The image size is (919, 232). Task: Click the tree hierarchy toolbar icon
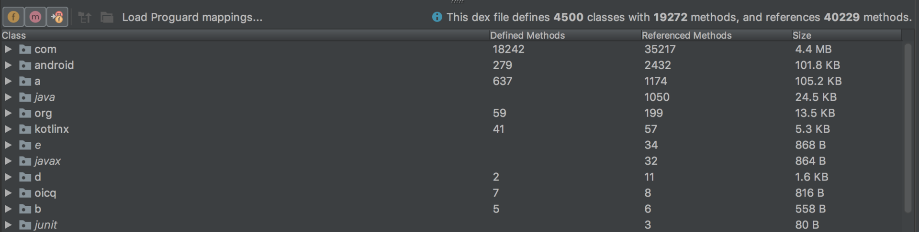click(x=85, y=18)
